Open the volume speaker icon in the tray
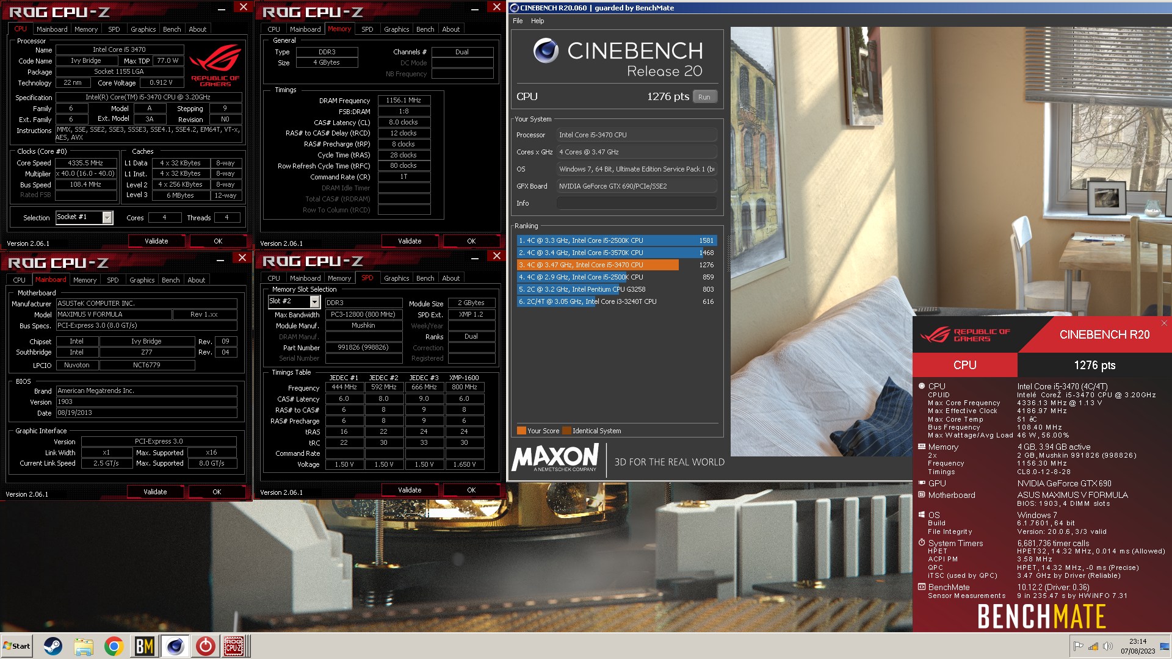Viewport: 1172px width, 659px height. (x=1107, y=646)
